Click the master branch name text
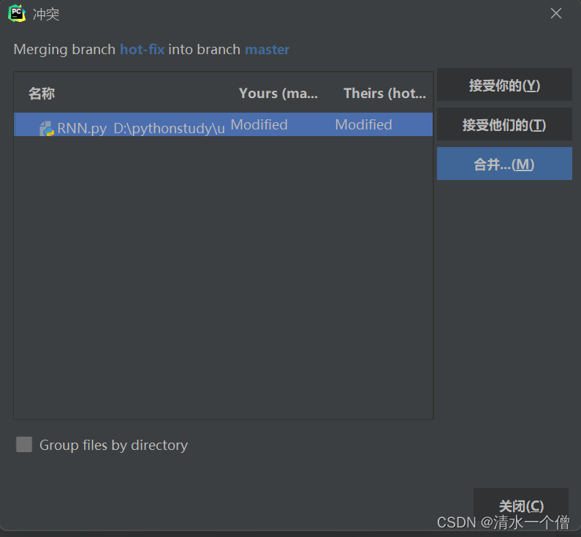581x537 pixels. click(267, 49)
